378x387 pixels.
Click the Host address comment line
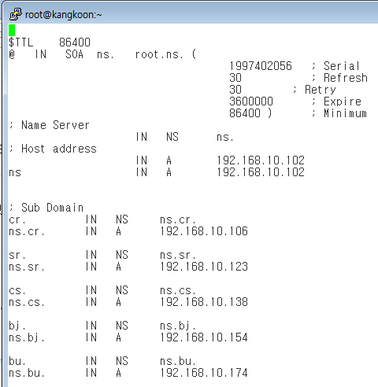pyautogui.click(x=53, y=149)
